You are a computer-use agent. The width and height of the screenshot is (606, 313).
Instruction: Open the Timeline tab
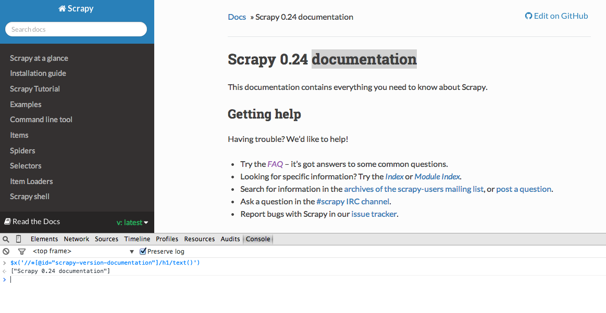tap(137, 239)
